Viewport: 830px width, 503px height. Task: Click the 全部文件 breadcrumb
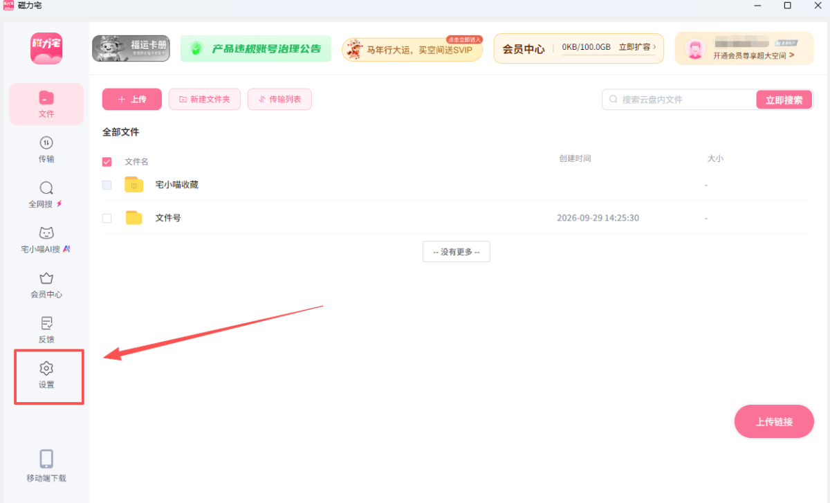click(x=121, y=131)
